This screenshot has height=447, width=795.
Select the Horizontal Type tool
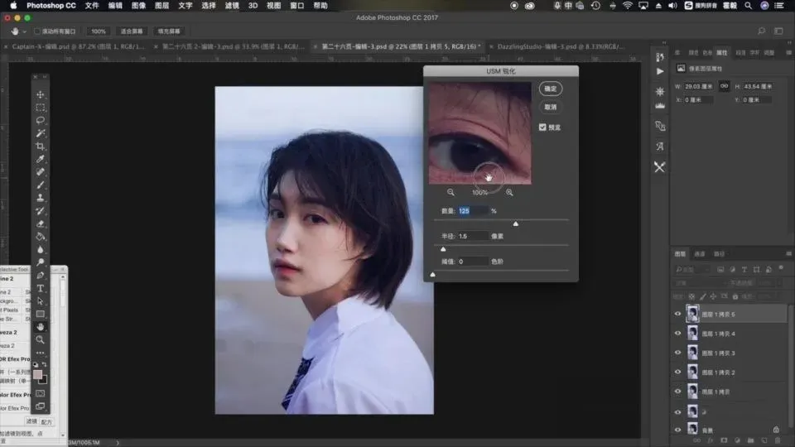(40, 288)
